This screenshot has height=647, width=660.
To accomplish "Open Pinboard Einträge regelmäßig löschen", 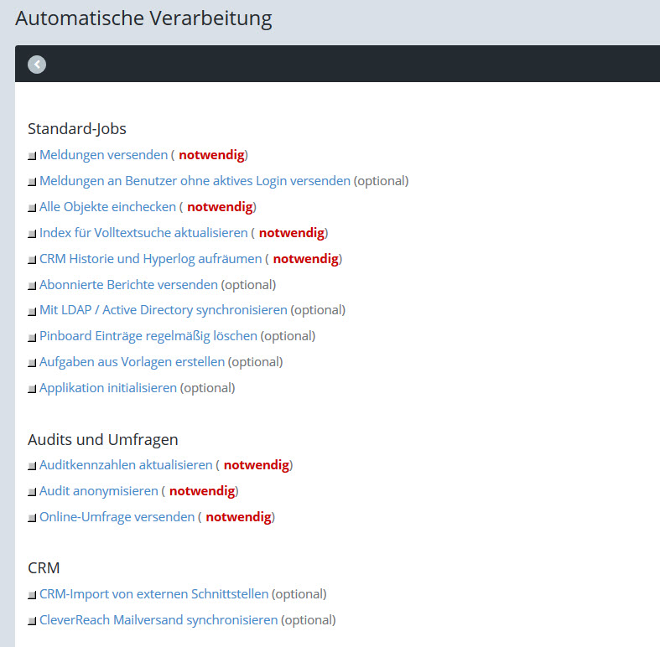I will [x=148, y=336].
